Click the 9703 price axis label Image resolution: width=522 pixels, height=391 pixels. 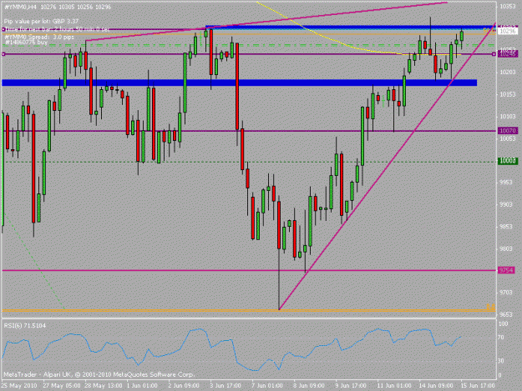[508, 293]
